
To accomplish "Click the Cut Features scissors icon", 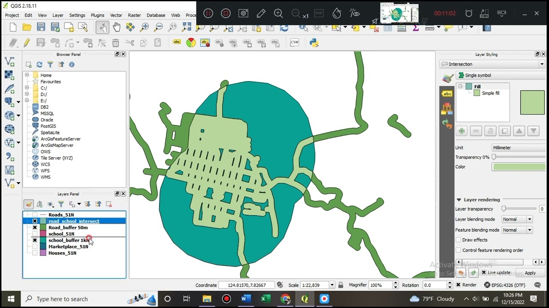I will tap(130, 43).
